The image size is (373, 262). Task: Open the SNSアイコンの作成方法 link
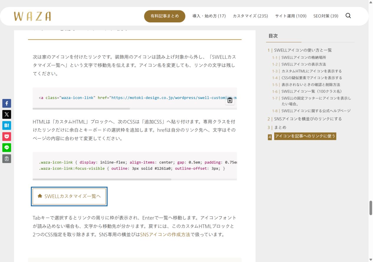165,235
